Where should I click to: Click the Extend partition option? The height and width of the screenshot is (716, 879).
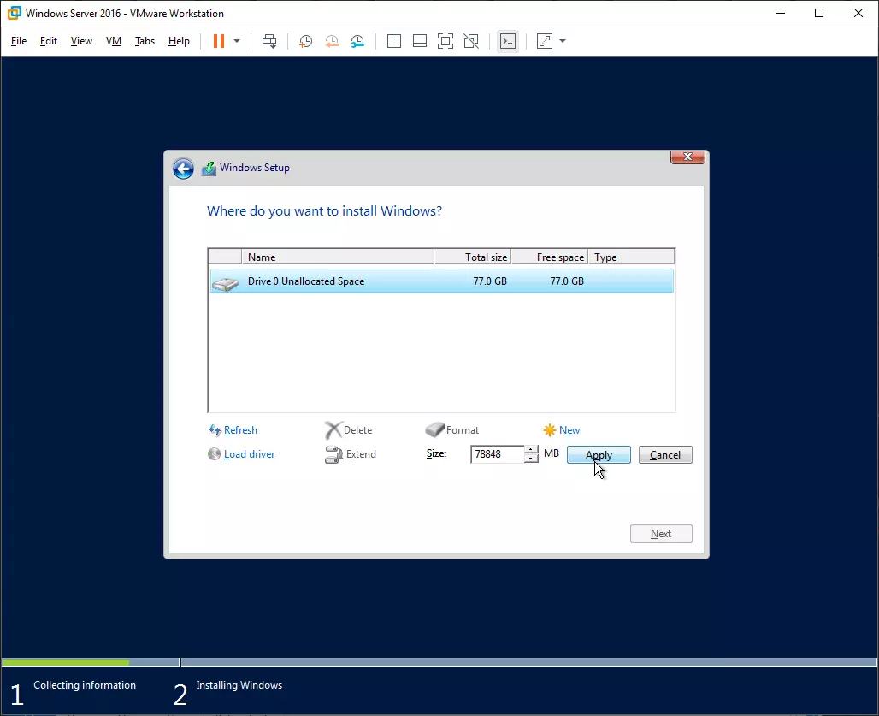pyautogui.click(x=361, y=454)
